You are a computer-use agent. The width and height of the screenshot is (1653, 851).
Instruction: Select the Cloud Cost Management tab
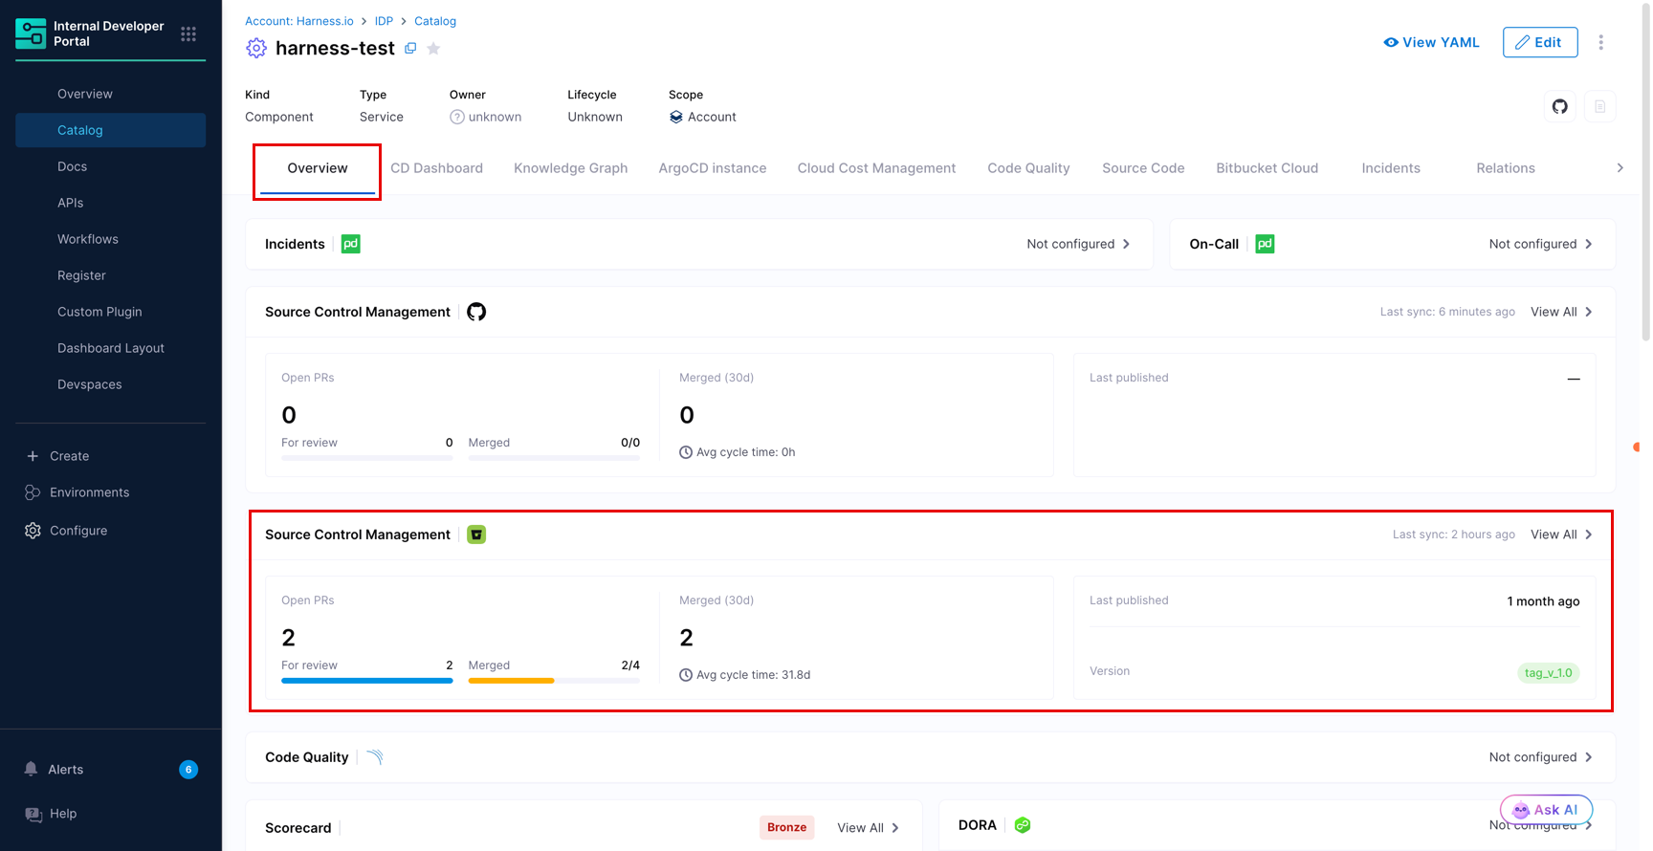[876, 168]
